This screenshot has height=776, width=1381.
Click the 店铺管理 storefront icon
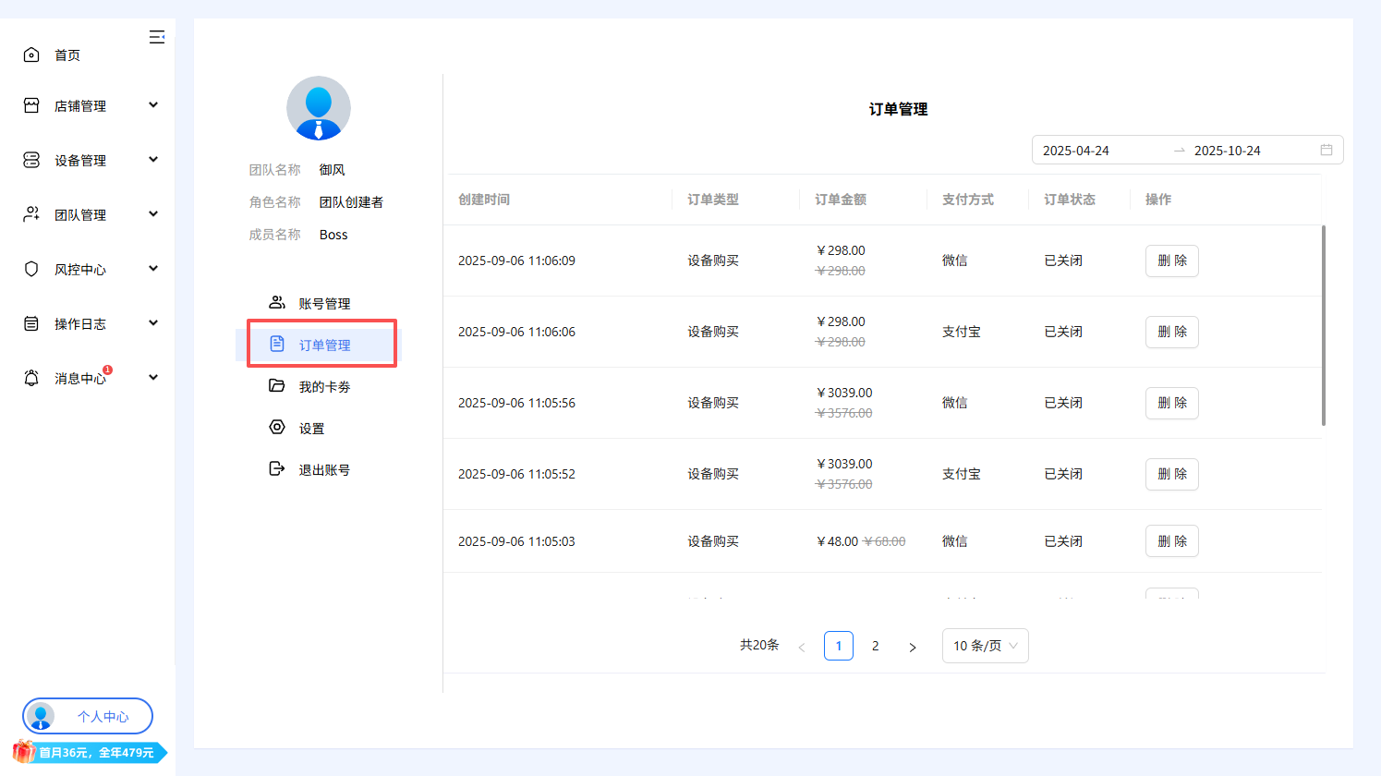31,104
